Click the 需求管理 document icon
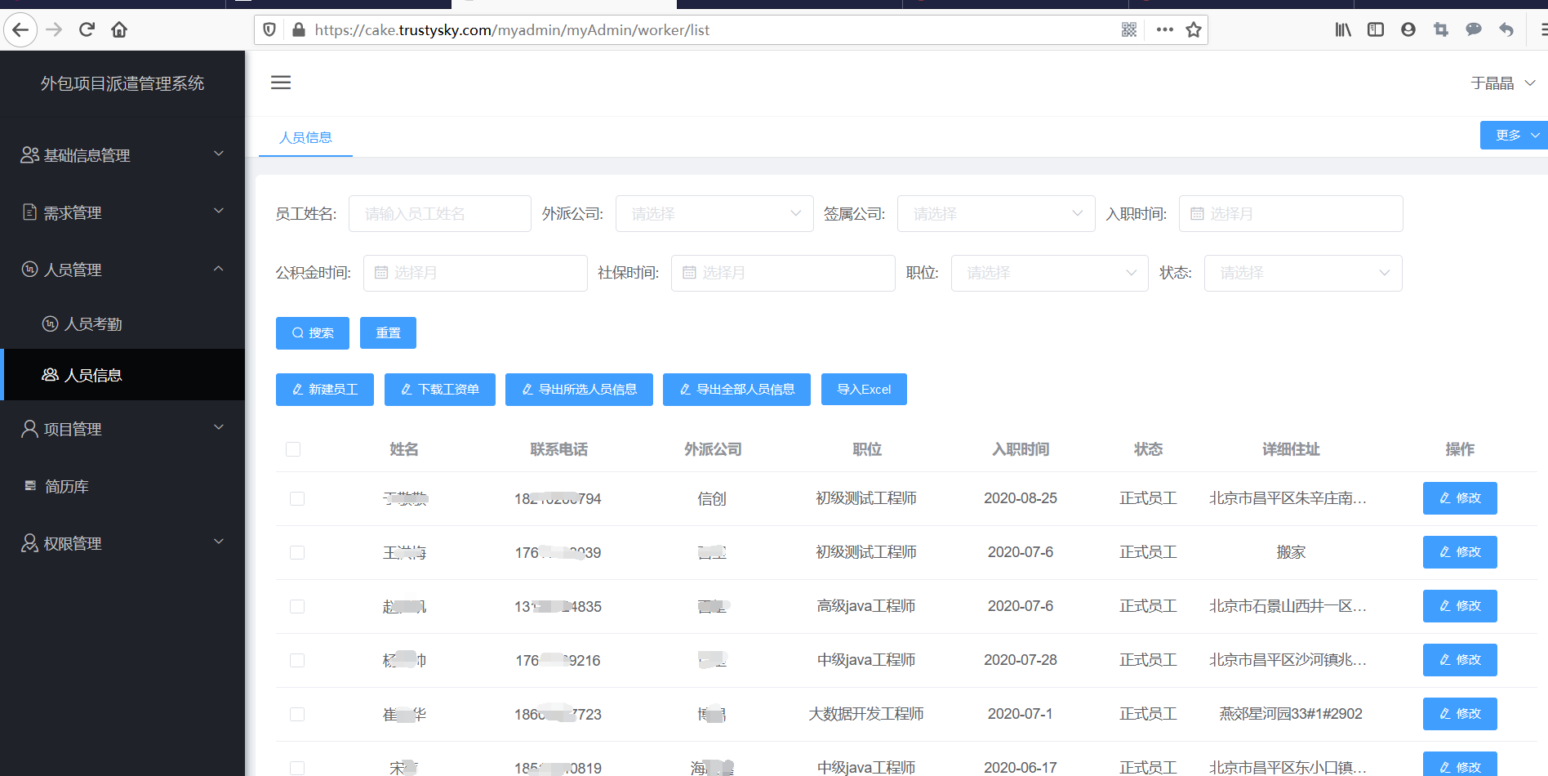The width and height of the screenshot is (1548, 776). pyautogui.click(x=29, y=212)
